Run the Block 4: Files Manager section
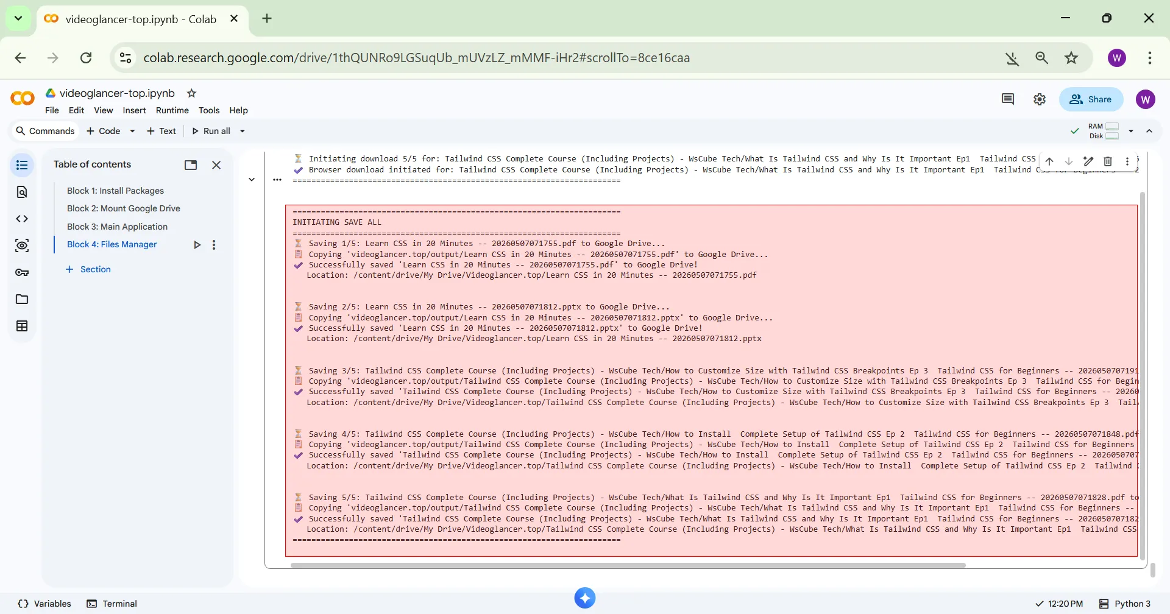Screen dimensions: 1170x614 coord(197,245)
